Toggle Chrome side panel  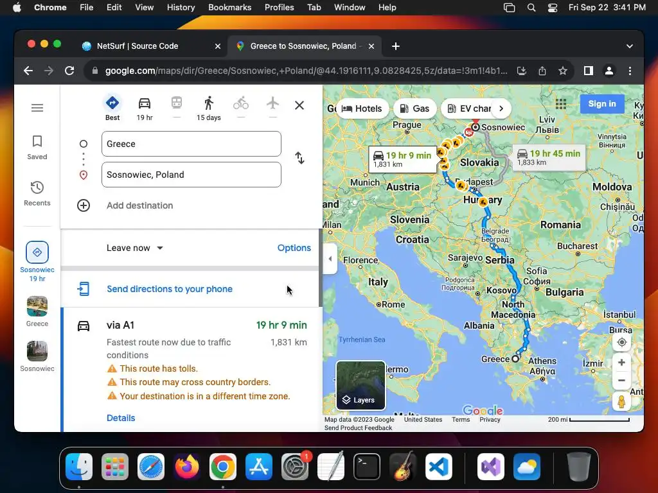coord(589,71)
